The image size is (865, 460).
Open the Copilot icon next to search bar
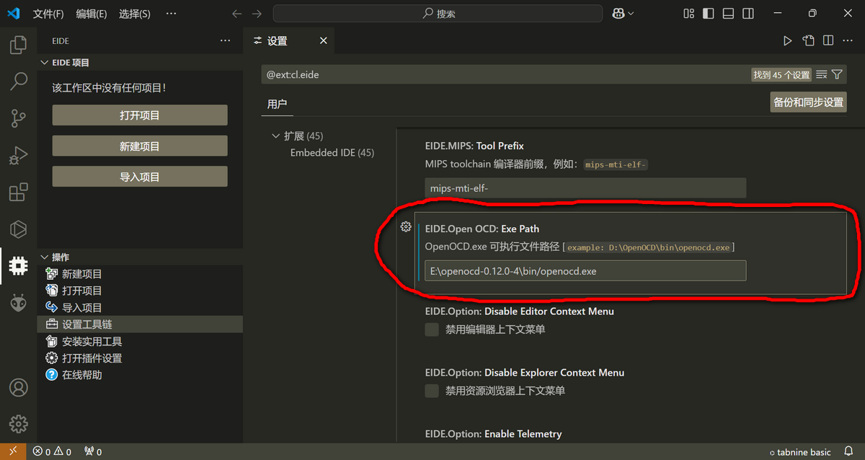click(618, 13)
